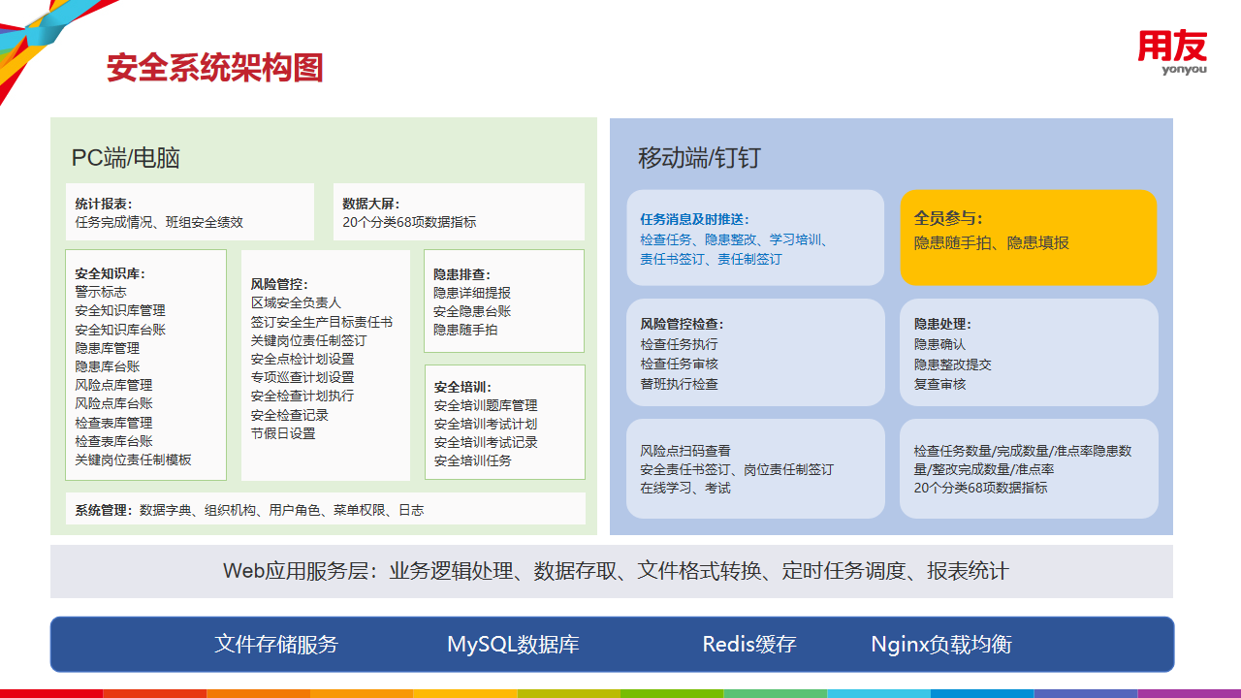Click the 风险管控检查 card

[x=754, y=353]
